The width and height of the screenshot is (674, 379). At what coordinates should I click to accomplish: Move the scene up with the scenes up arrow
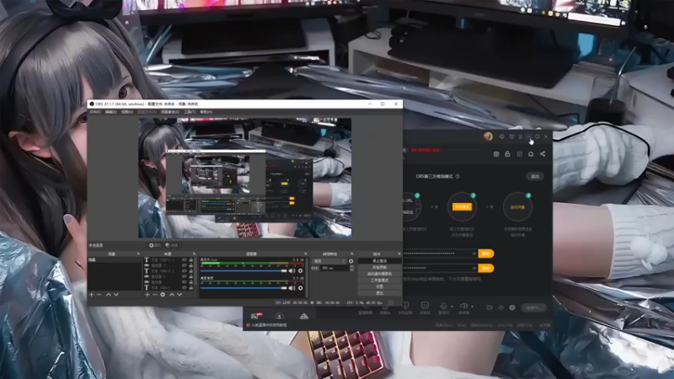109,295
